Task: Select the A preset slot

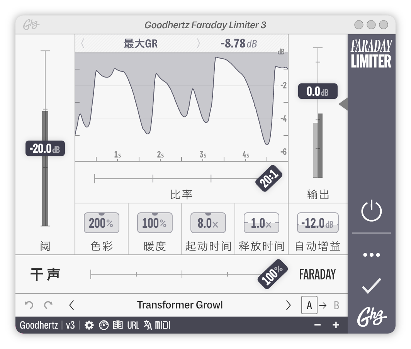Action: pyautogui.click(x=309, y=305)
